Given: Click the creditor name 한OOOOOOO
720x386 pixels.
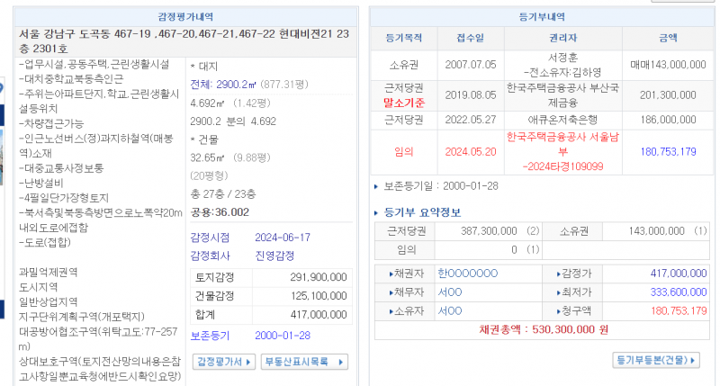Looking at the screenshot, I should 467,273.
